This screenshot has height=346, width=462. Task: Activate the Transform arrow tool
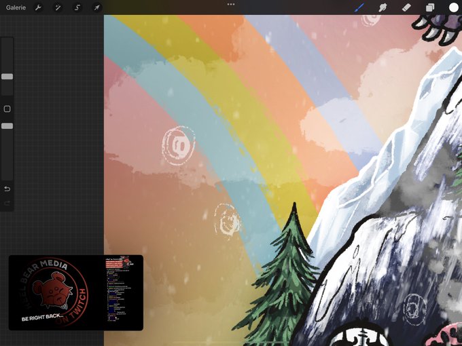[x=96, y=7]
